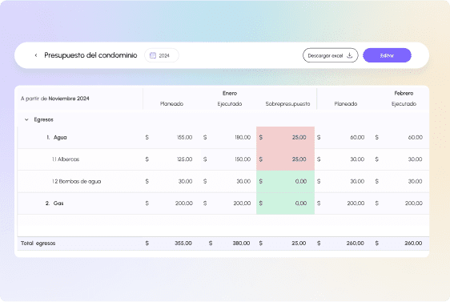Click Agua's red over-budget 25.00 cell

tap(285, 138)
